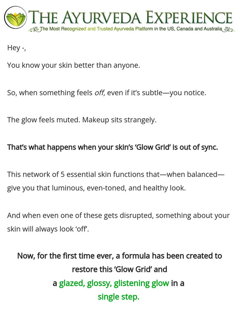Viewport: 239px width, 319px height.
Task: Click even if it's subtle—you notice text
Action: 157,93
